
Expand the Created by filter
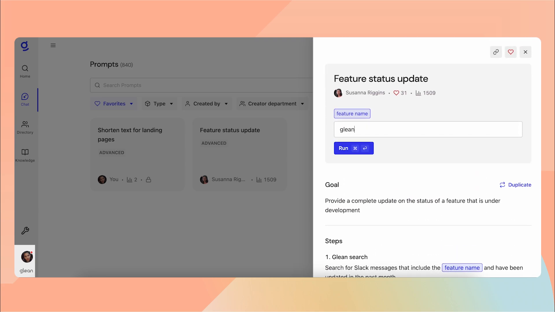(206, 103)
